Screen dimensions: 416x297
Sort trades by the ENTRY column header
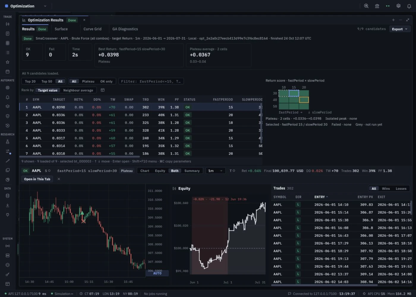coord(321,197)
